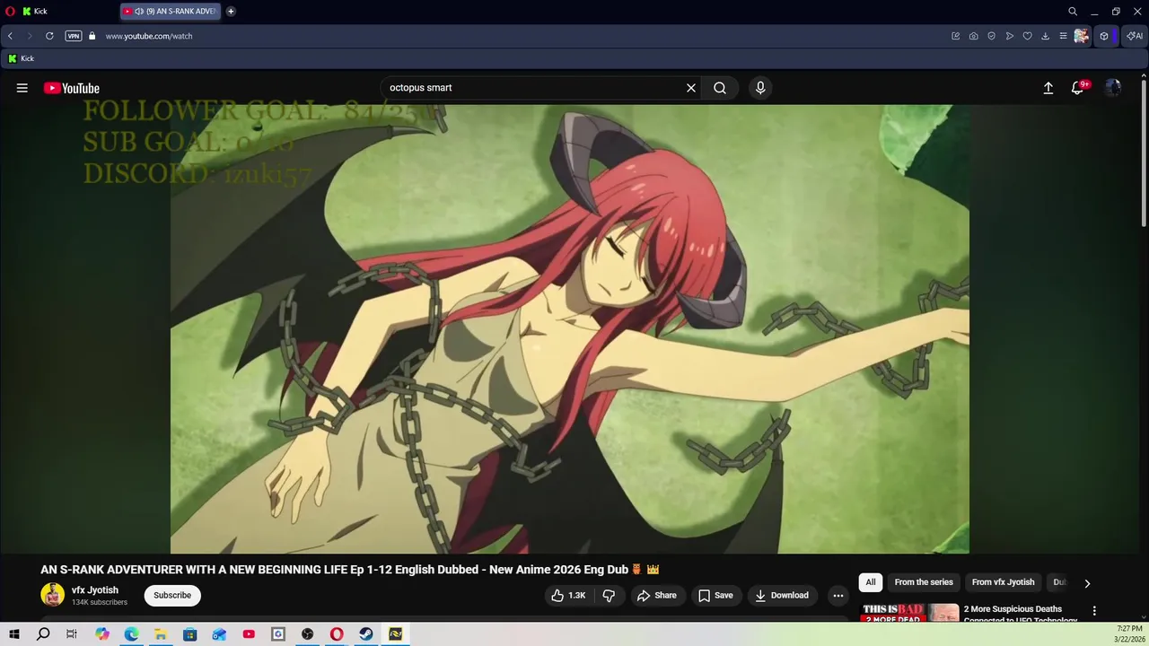1149x646 pixels.
Task: Open Task View on the taskbar
Action: tap(72, 634)
